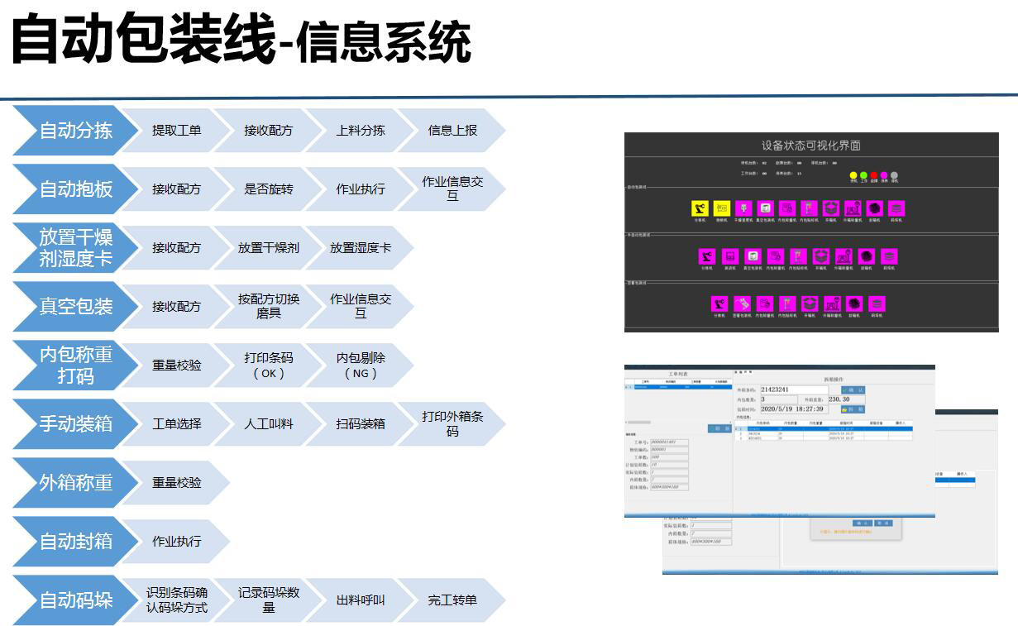Select the magenta robotic-arm icon in the middle equipment row
This screenshot has height=626, width=1018.
tap(707, 256)
